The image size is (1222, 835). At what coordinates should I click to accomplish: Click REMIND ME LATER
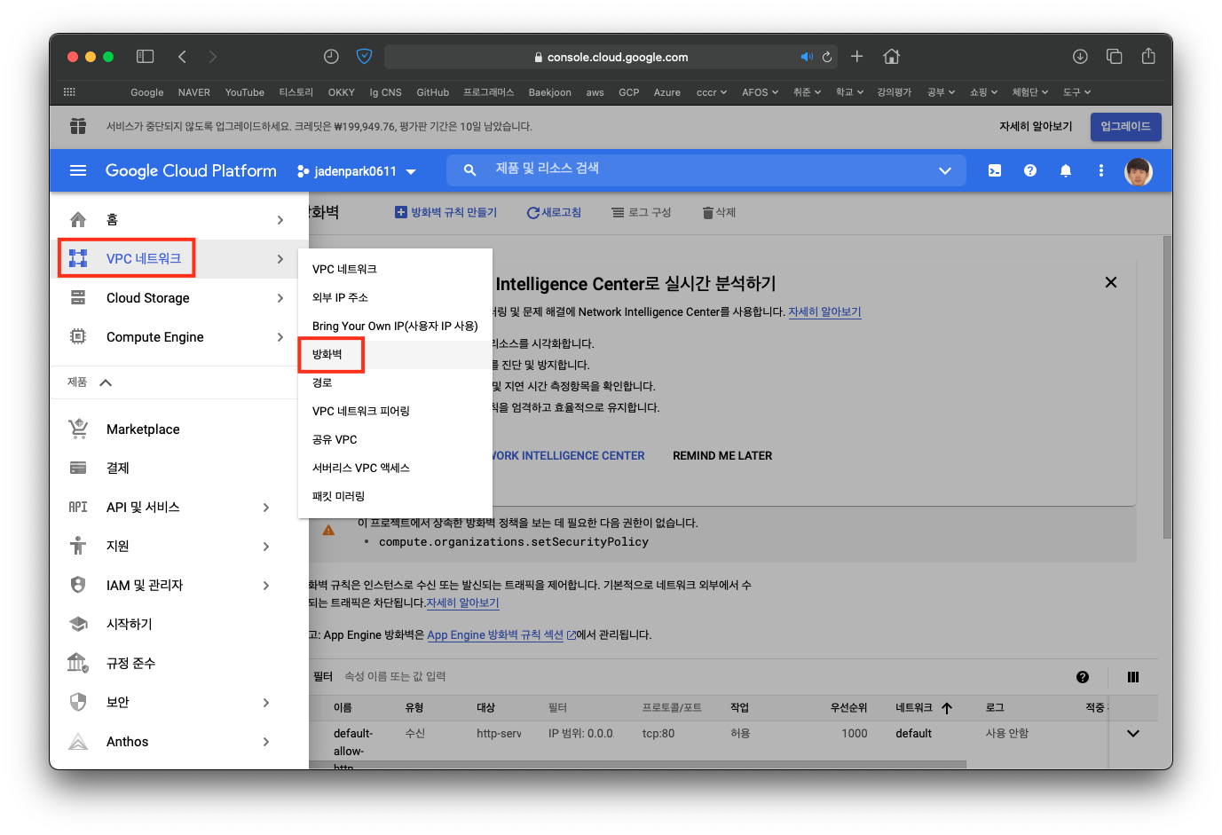(x=722, y=455)
